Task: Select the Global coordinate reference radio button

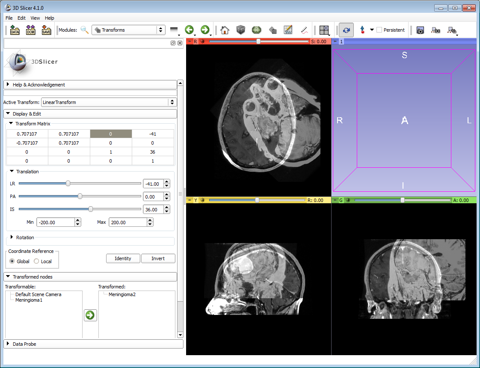Action: tap(12, 261)
